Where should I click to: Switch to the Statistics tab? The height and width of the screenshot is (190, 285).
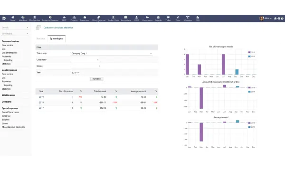point(41,38)
